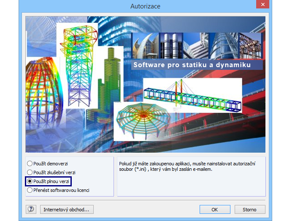
Task: Confirm with the OK button
Action: point(215,210)
